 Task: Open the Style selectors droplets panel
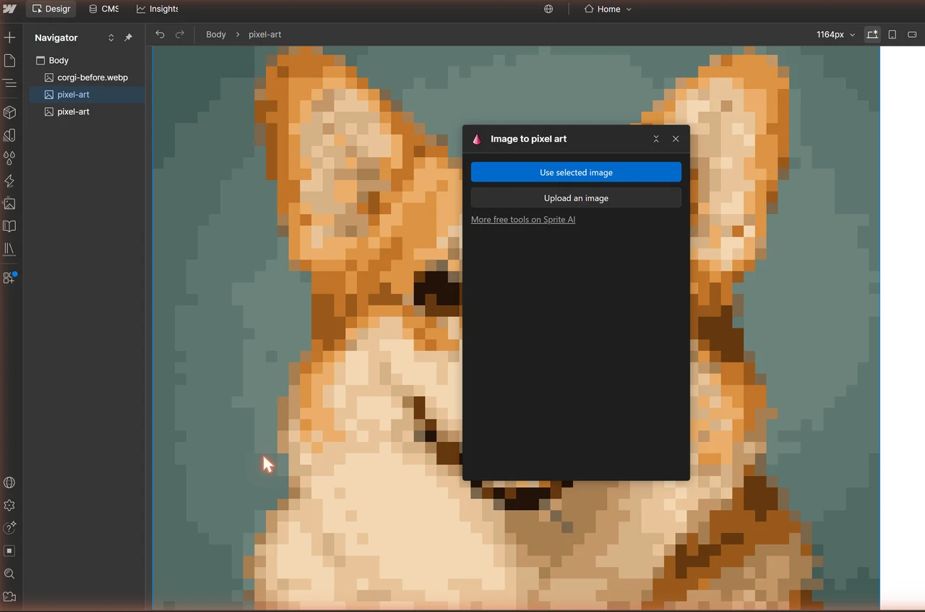point(9,158)
